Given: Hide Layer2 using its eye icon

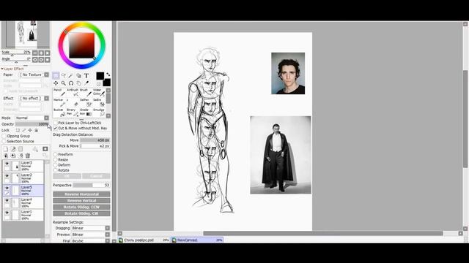Looking at the screenshot, I should click(x=7, y=176).
